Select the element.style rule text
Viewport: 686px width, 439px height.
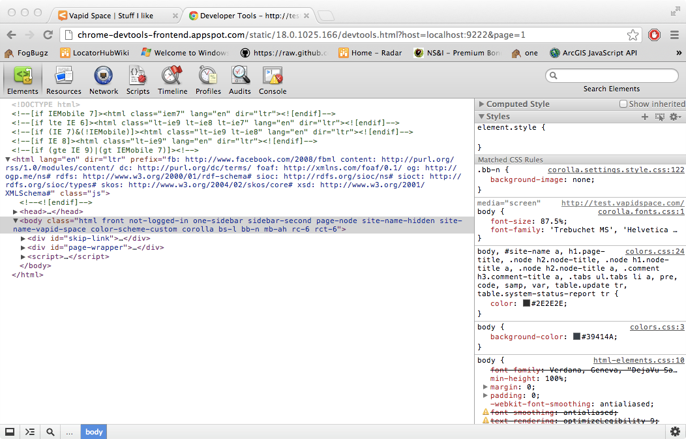511,128
